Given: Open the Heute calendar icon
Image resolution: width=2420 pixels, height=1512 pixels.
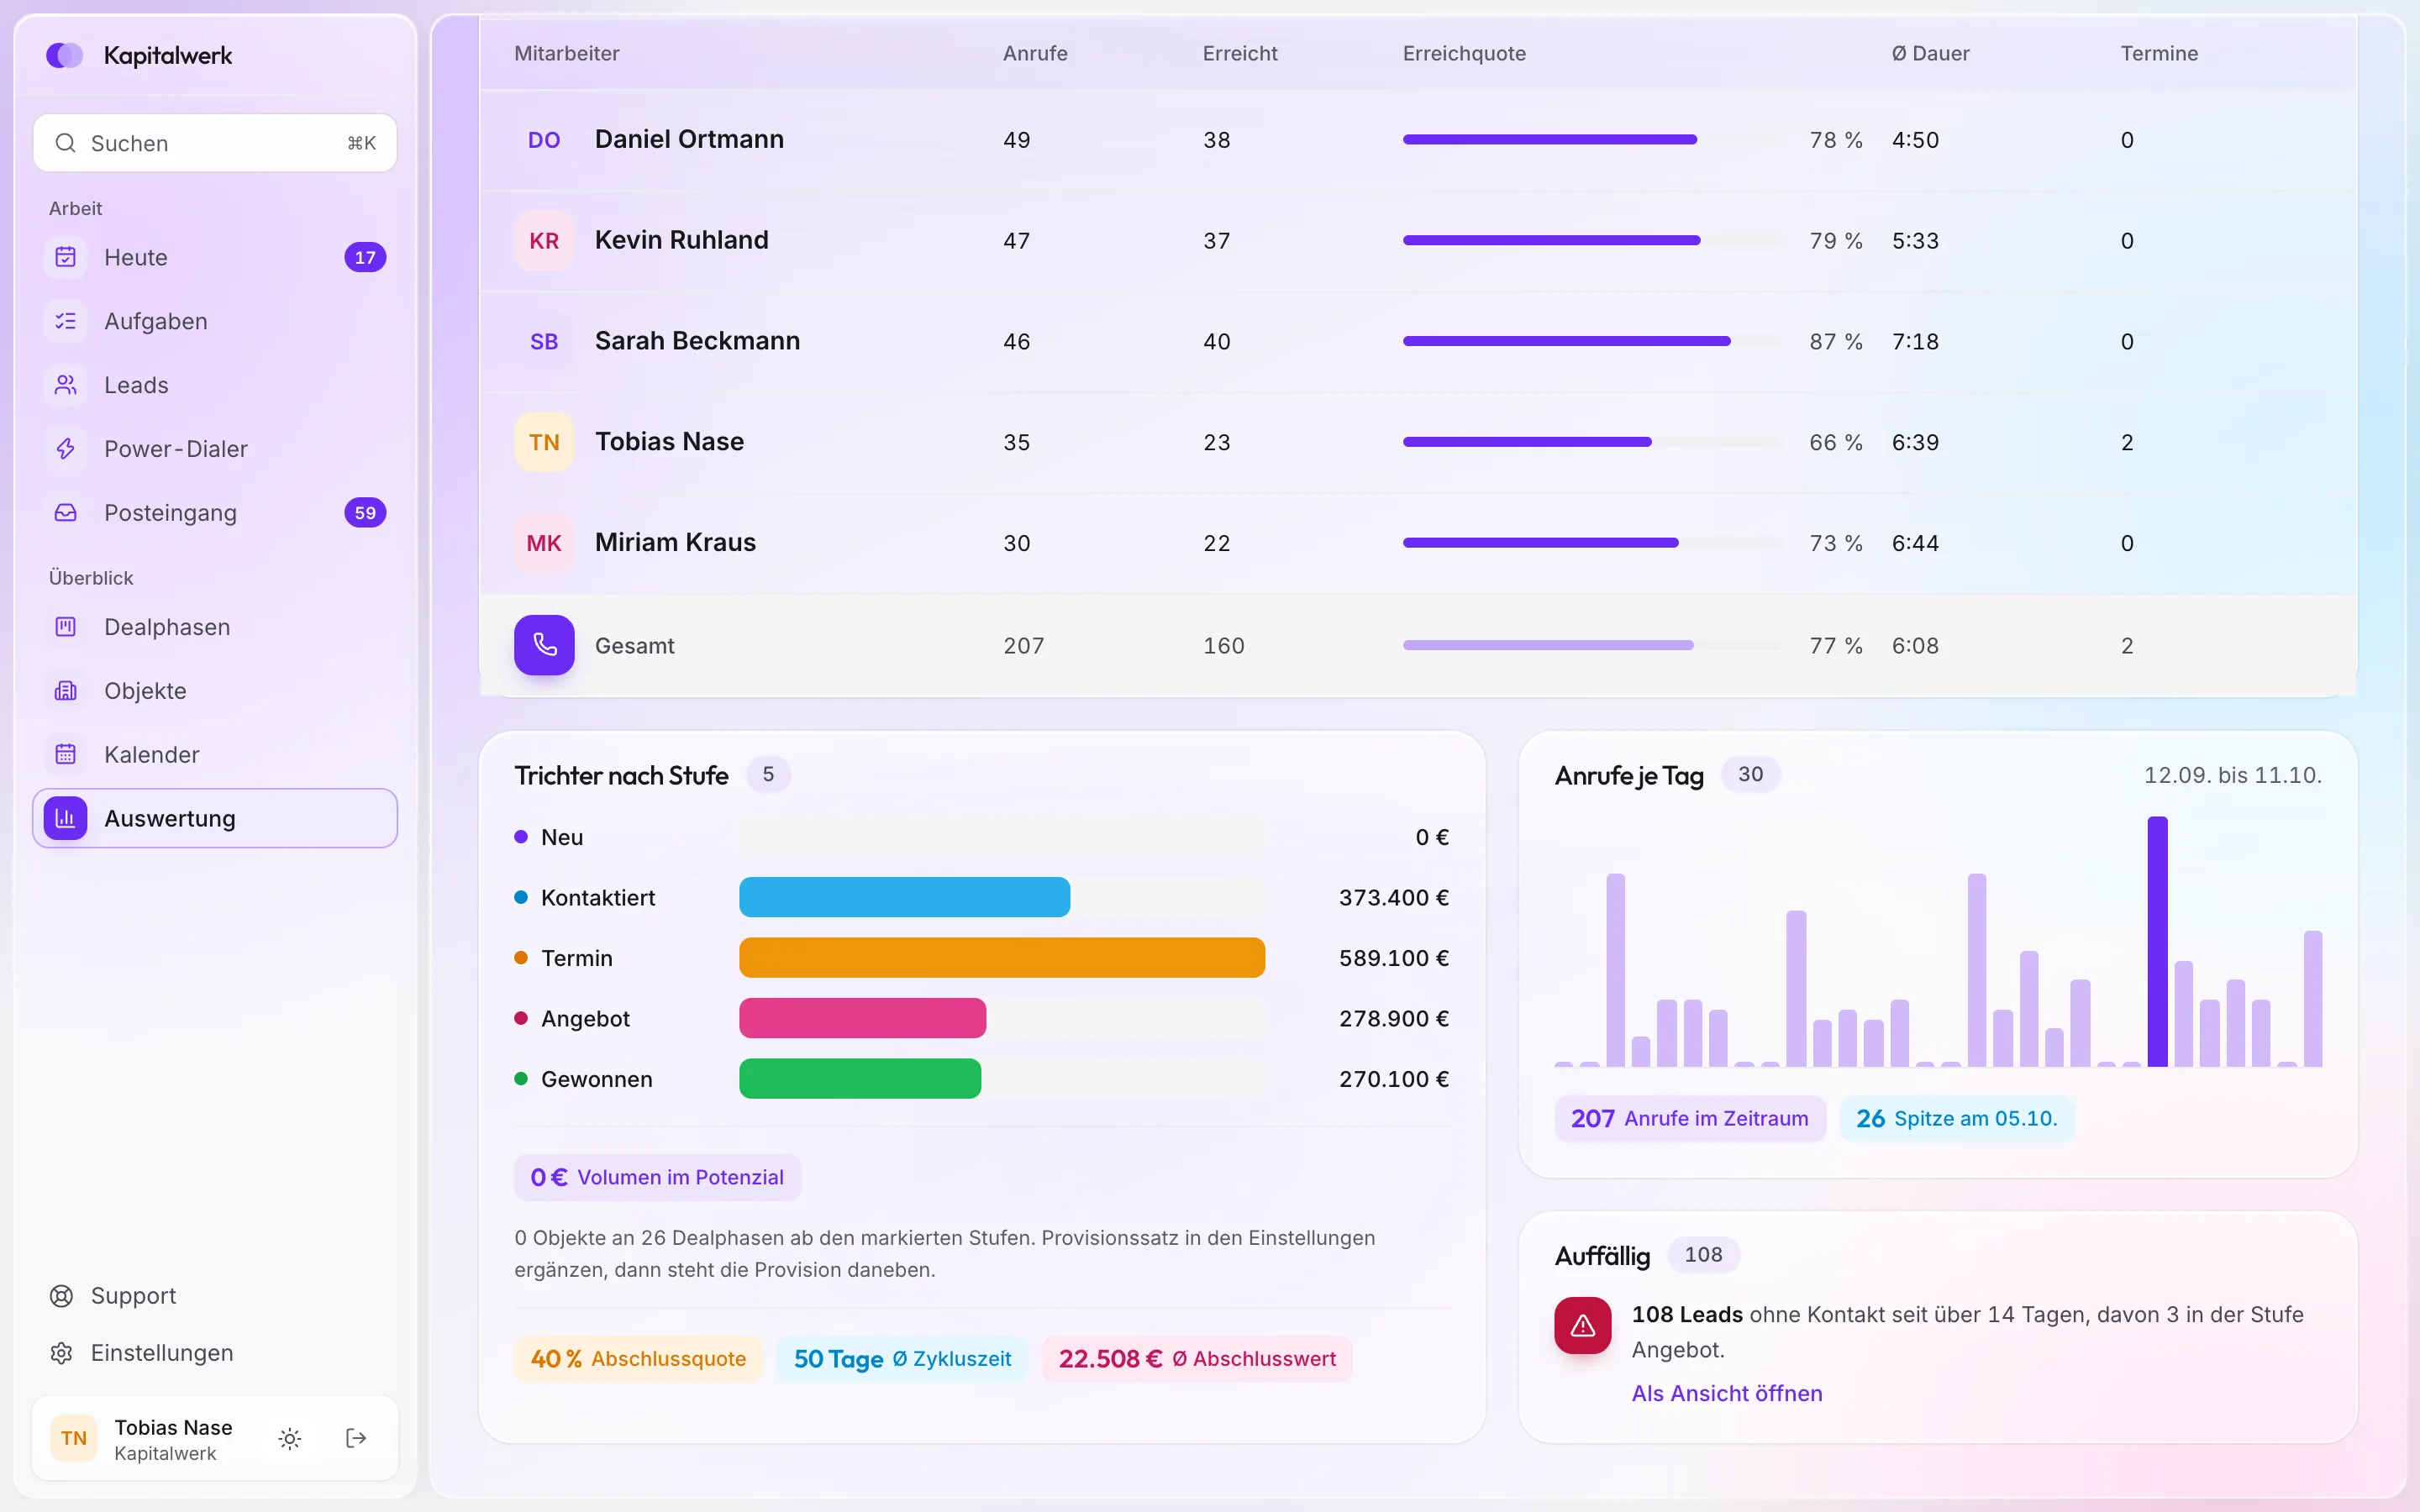Looking at the screenshot, I should (x=66, y=257).
